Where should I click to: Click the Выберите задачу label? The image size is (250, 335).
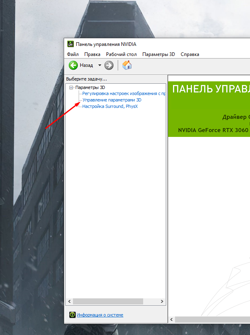86,79
